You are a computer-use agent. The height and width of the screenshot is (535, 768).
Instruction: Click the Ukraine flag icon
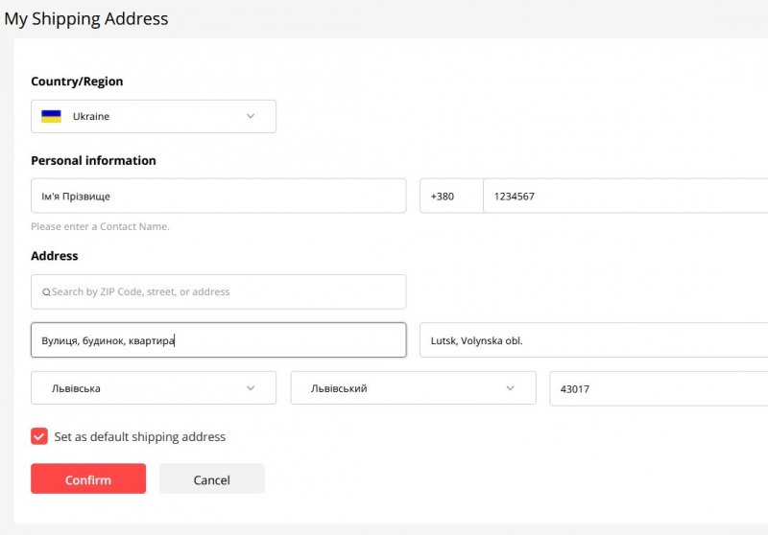click(51, 116)
